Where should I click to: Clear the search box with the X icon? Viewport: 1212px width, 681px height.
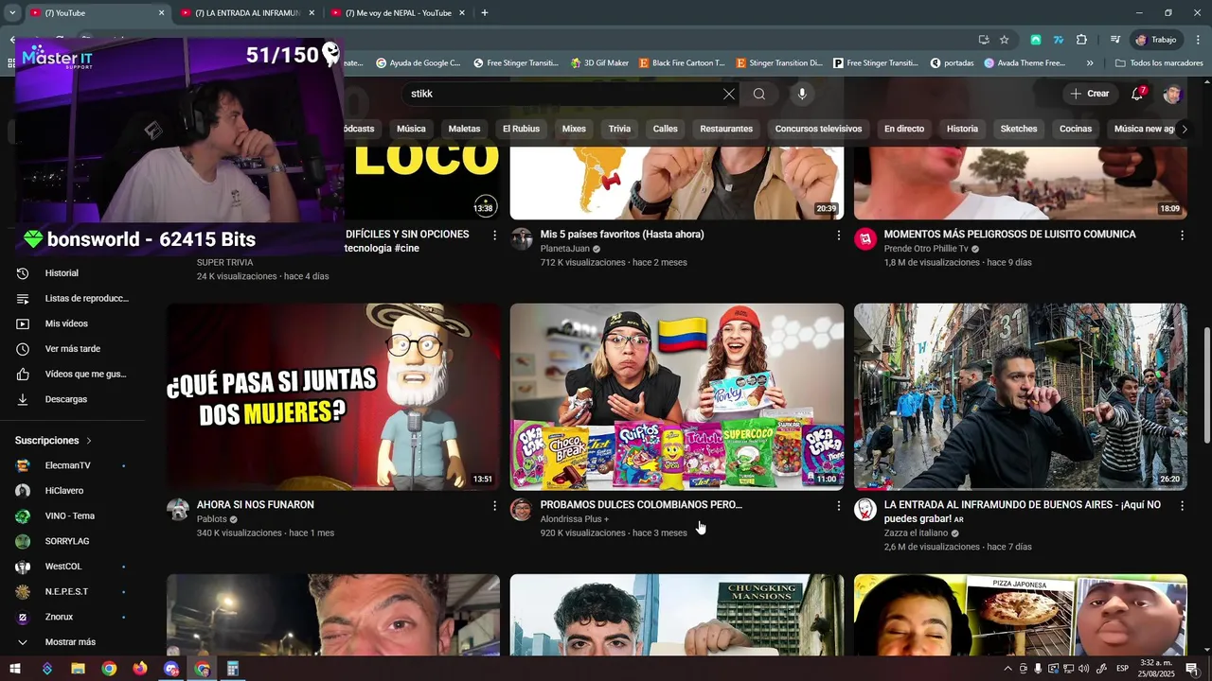click(x=728, y=94)
